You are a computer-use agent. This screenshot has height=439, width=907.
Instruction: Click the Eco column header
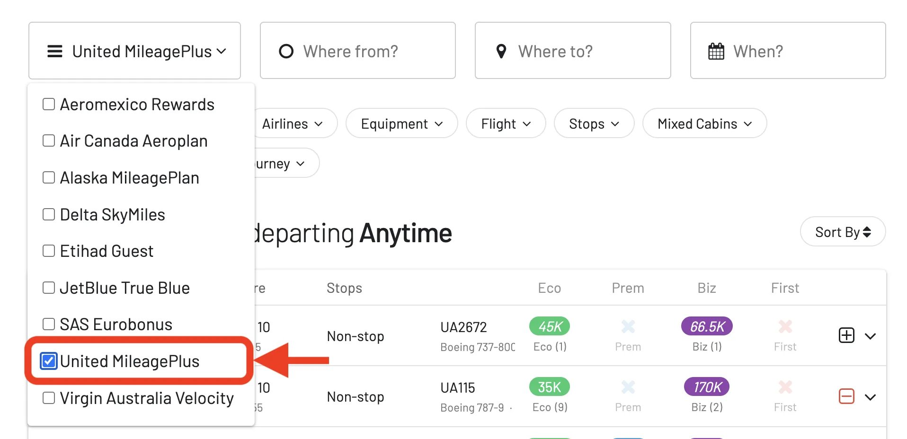(549, 288)
